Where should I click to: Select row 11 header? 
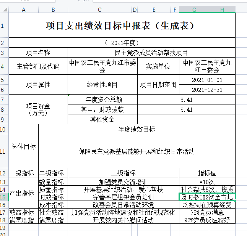click(4, 151)
